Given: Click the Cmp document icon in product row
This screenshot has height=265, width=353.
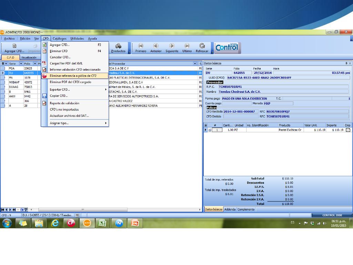Looking at the screenshot, I should (348, 130).
